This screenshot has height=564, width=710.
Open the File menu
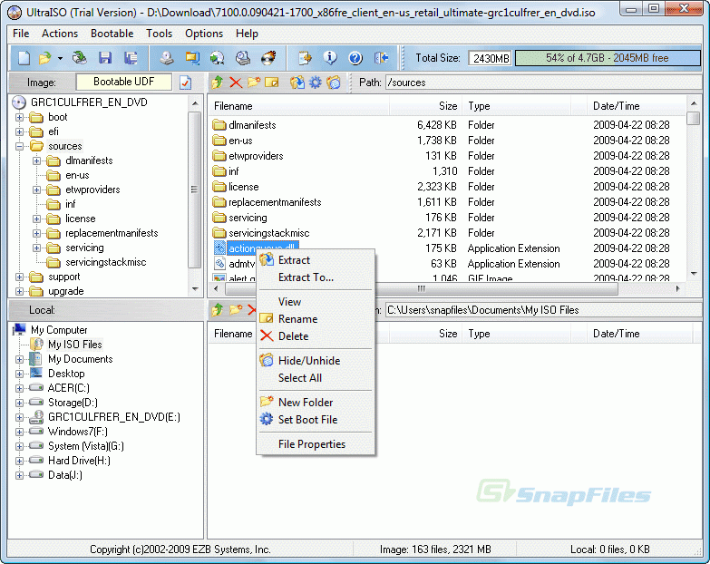tap(21, 34)
